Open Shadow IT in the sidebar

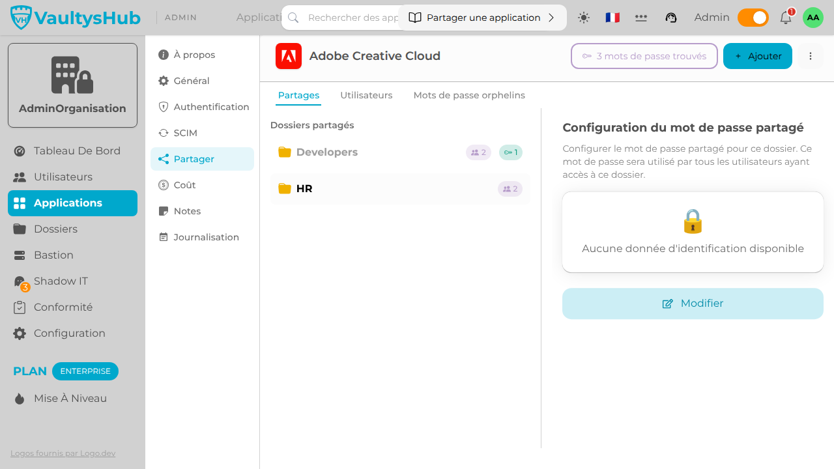tap(72, 281)
